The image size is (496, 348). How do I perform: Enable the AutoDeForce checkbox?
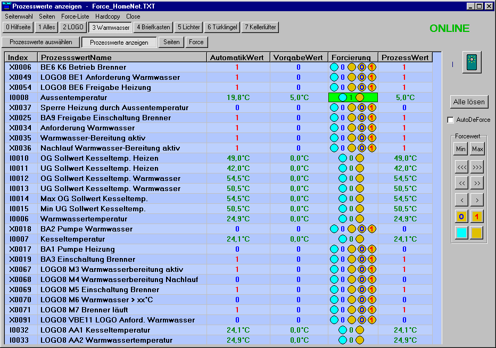click(451, 120)
